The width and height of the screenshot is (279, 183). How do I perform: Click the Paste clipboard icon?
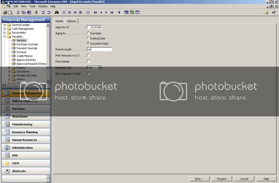[x=29, y=13]
